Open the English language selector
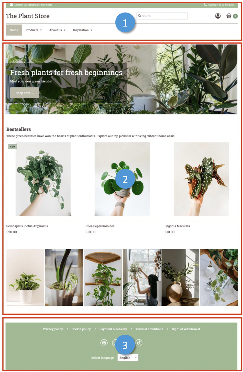Image resolution: width=243 pixels, height=372 pixels. 128,358
